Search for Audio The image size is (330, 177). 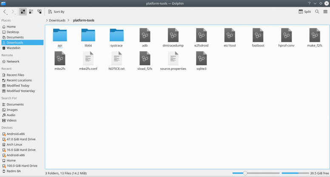[x=22, y=115]
